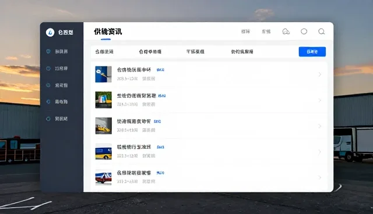Expand the first list row's chevron arrow

pyautogui.click(x=320, y=74)
